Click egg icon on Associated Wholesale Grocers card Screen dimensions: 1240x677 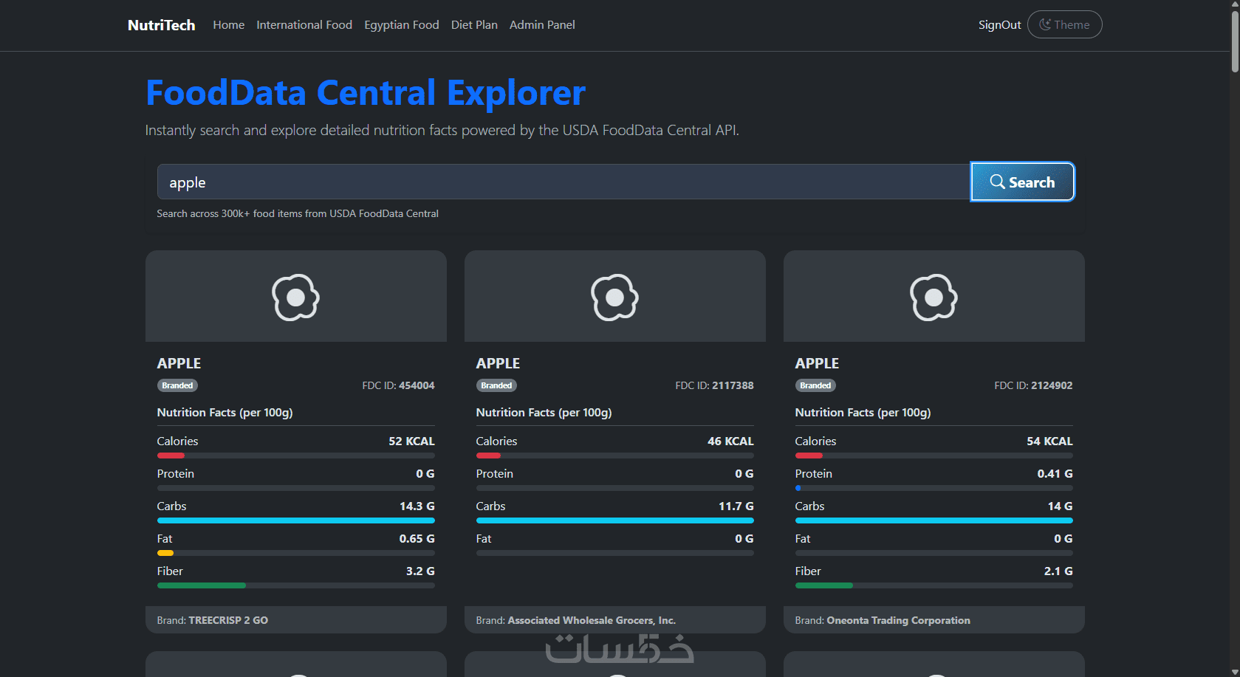[614, 297]
